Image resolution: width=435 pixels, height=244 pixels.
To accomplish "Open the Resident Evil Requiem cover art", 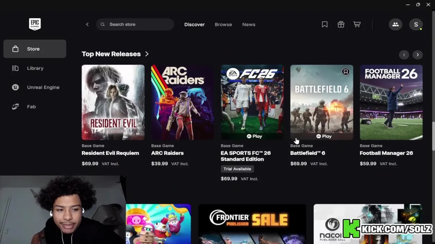I will tap(113, 102).
